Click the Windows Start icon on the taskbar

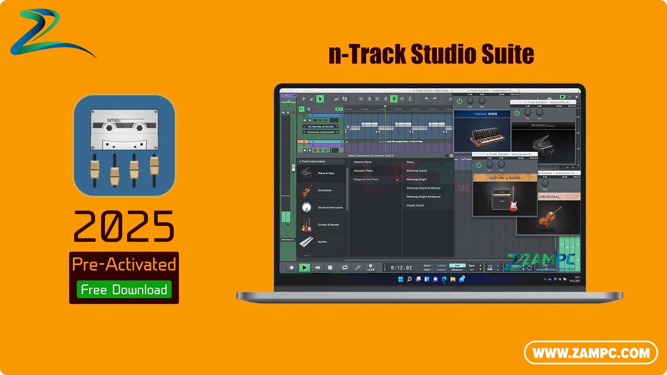tap(400, 279)
